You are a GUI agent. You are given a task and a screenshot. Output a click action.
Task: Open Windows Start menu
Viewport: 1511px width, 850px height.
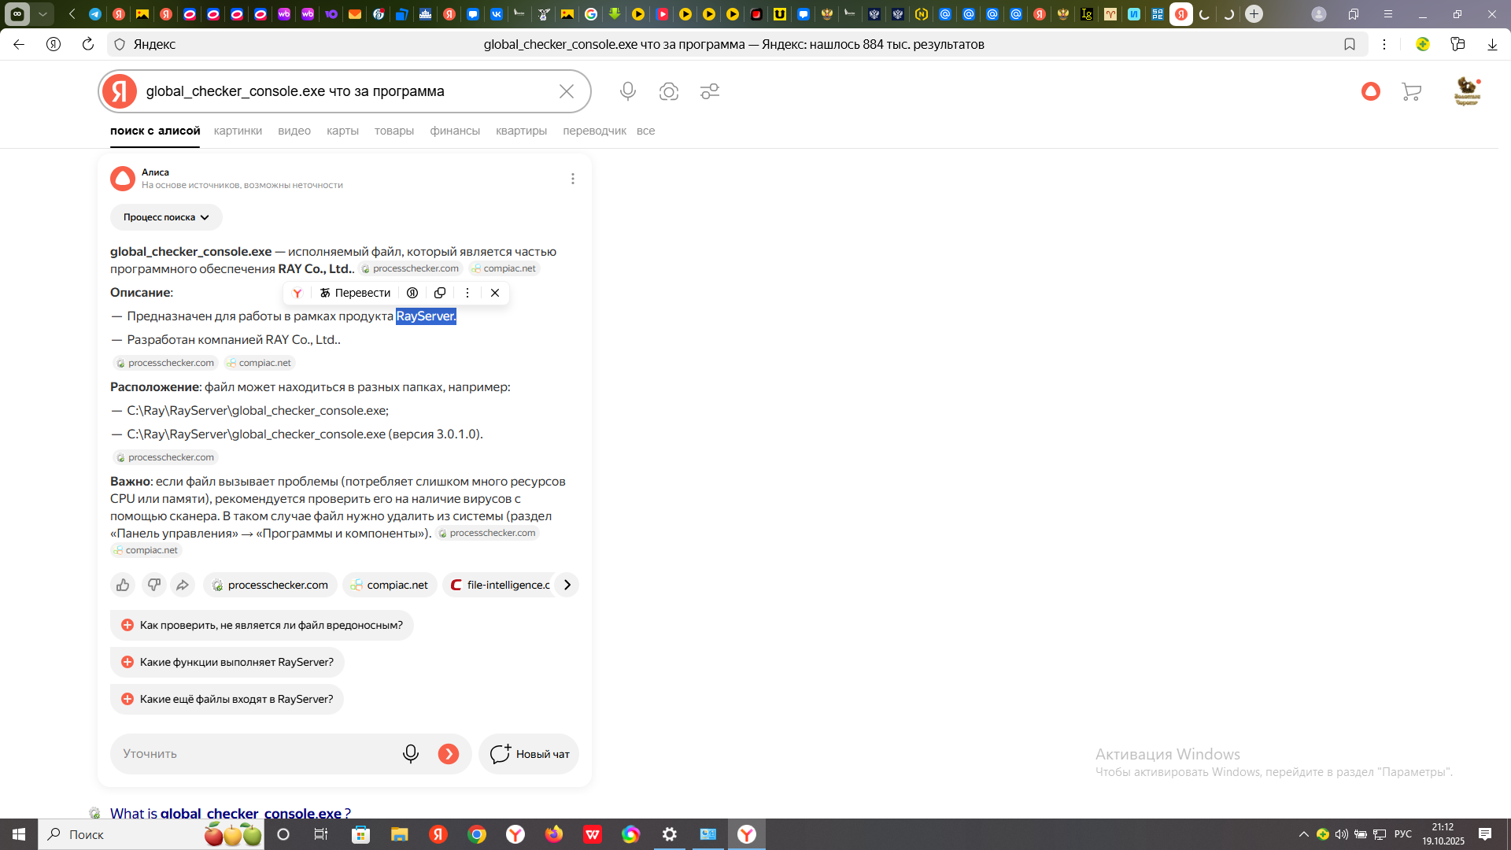(x=19, y=834)
